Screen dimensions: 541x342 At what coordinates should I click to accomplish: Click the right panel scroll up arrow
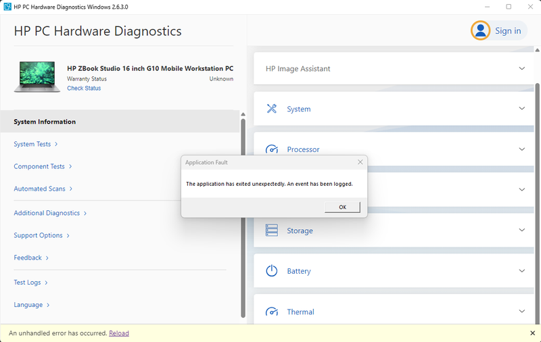(537, 50)
